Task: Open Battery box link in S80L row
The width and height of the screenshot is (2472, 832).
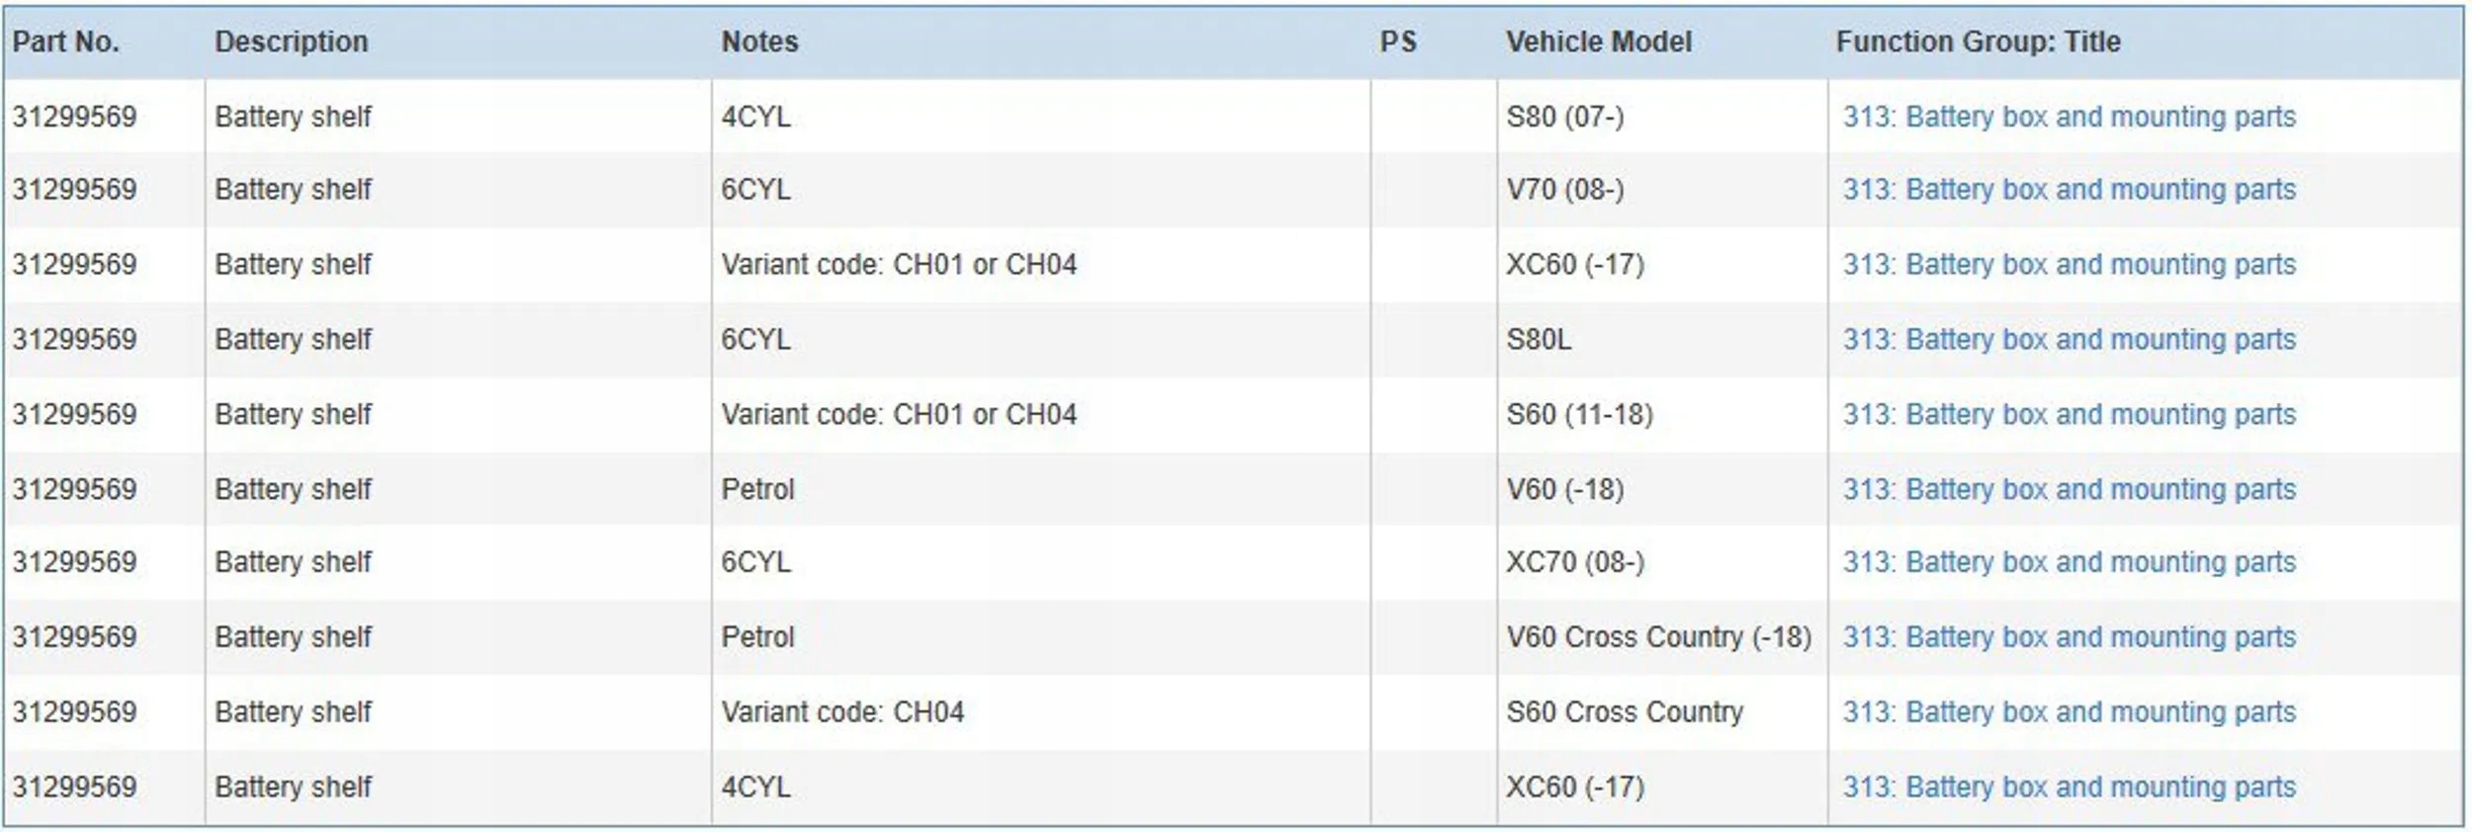Action: [x=2068, y=340]
